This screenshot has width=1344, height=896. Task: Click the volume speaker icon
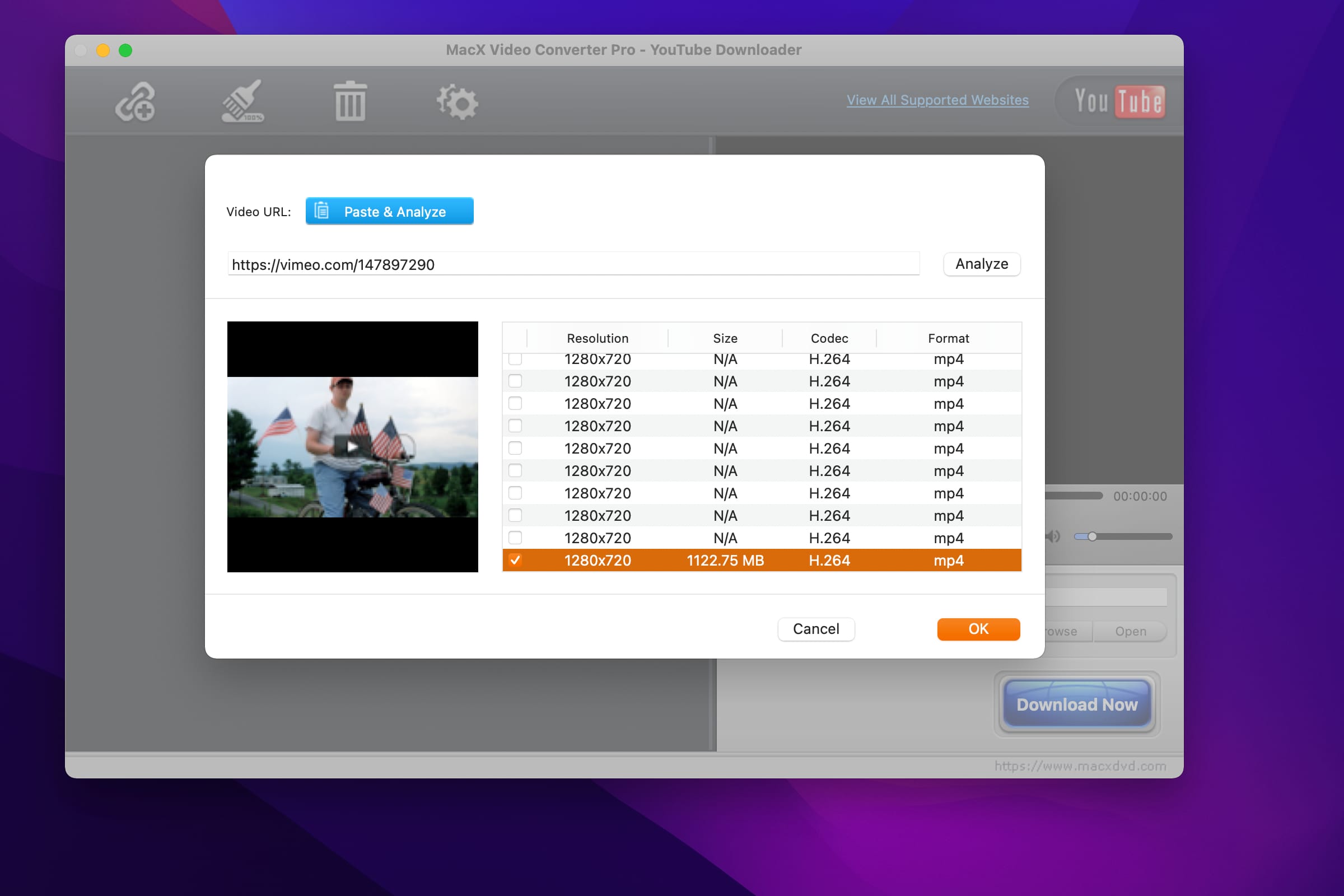click(x=1053, y=536)
